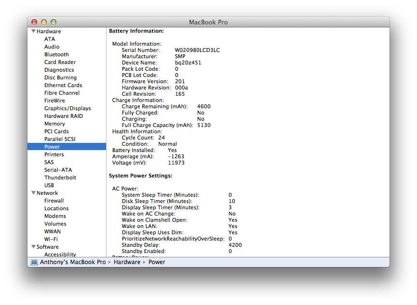Select Accessibility under Software

60,254
